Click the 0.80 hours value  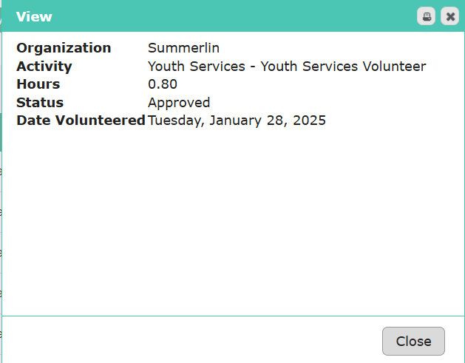[163, 84]
